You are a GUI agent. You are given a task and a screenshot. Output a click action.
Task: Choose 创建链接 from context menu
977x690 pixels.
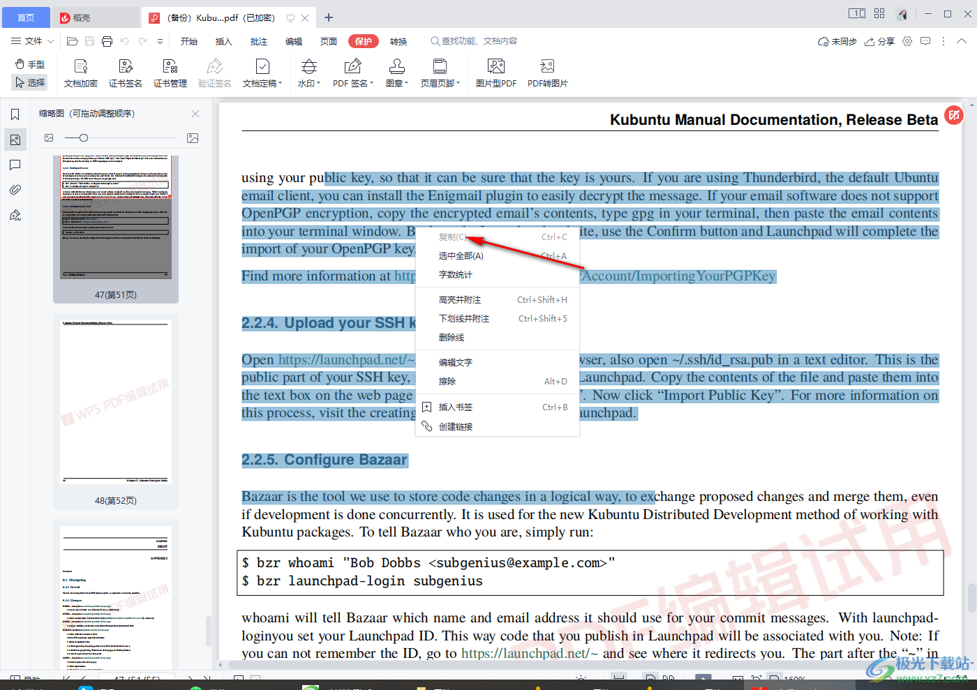(x=498, y=427)
